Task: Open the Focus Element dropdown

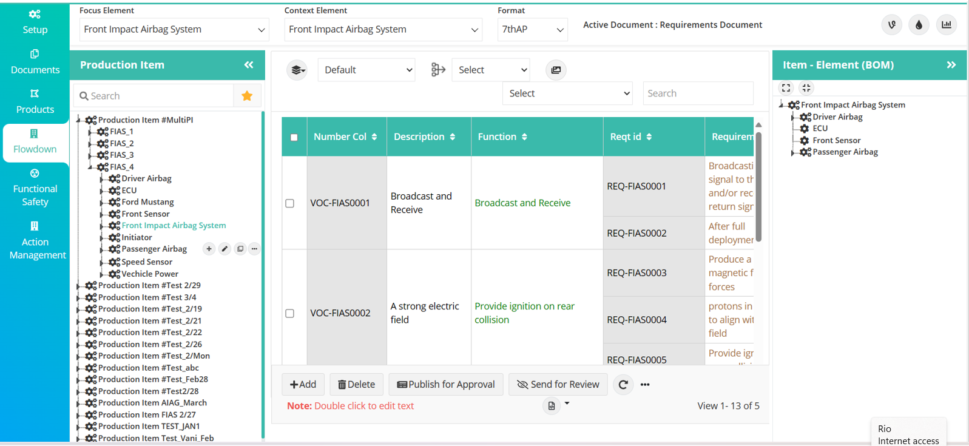Action: point(174,30)
